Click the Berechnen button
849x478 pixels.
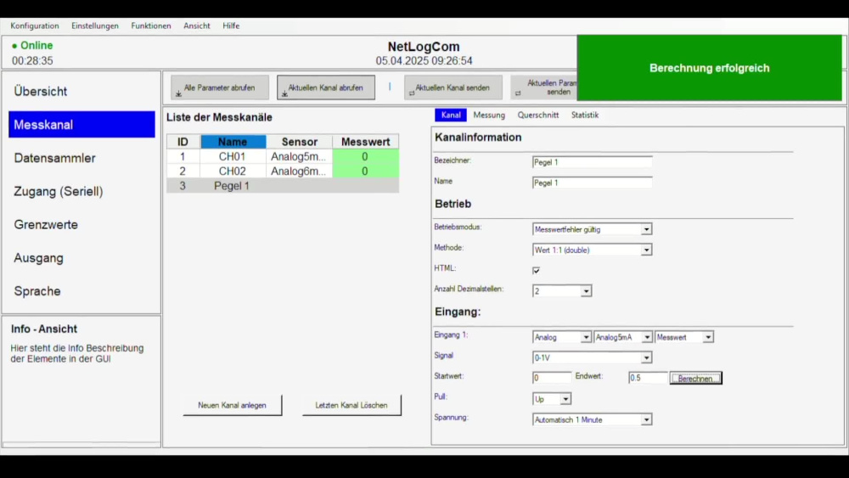(696, 378)
